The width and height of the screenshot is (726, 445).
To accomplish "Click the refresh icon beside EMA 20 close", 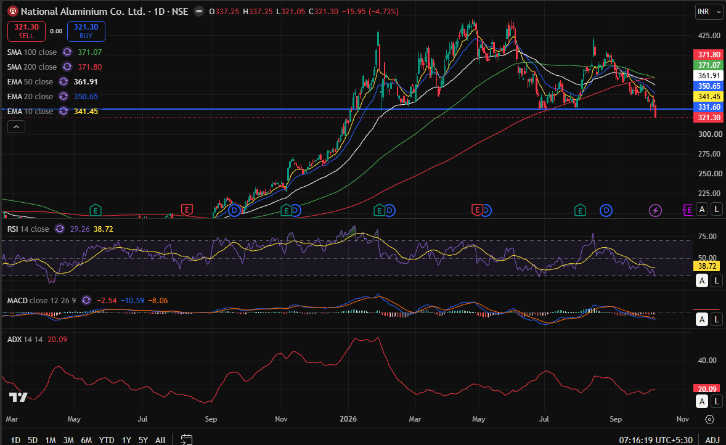I will coord(63,97).
